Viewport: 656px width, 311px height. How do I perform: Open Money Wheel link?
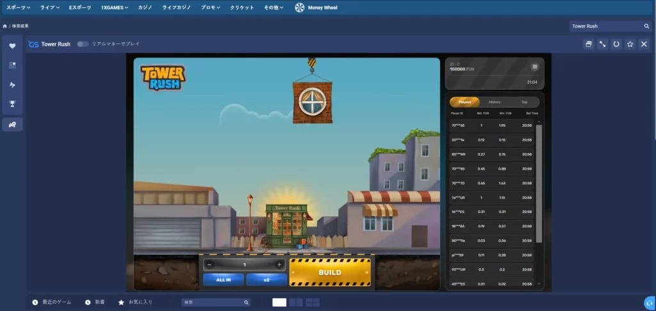coord(323,8)
